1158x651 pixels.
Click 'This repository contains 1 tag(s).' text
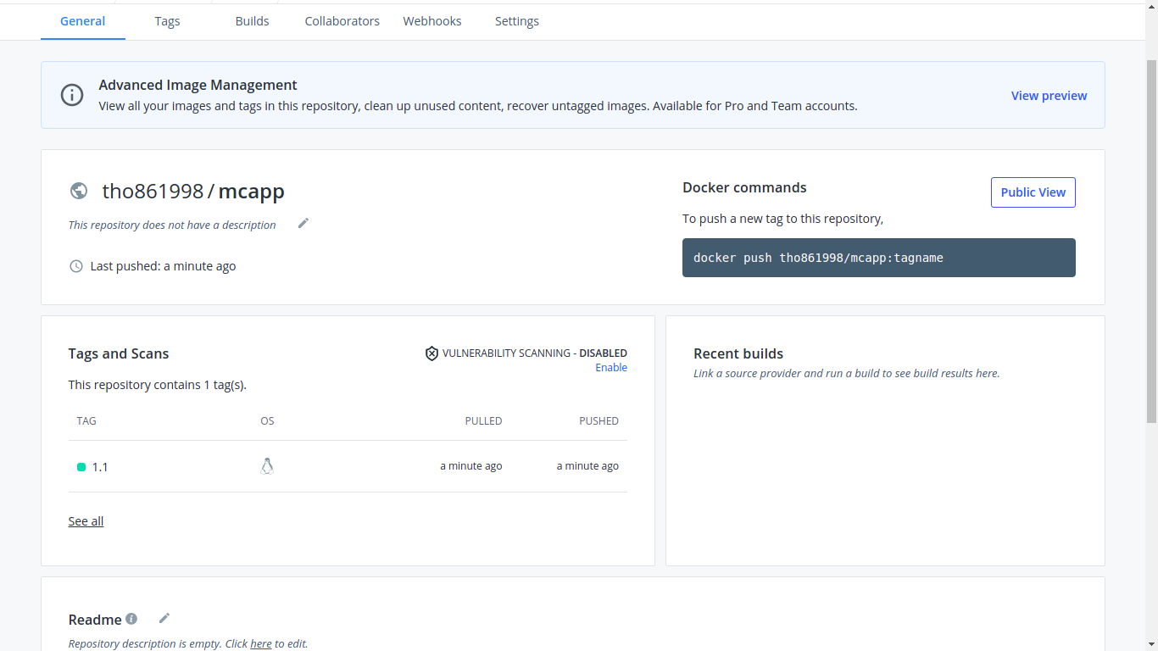coord(158,385)
